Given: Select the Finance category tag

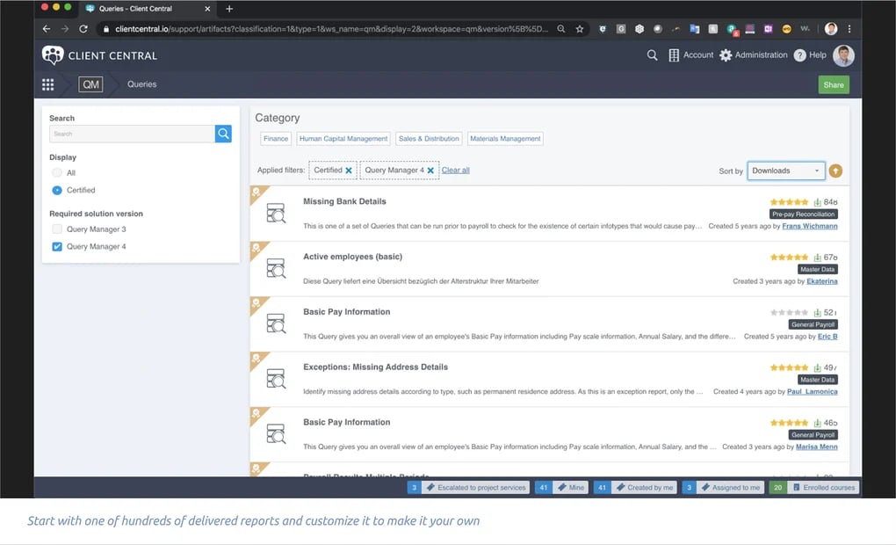Looking at the screenshot, I should [x=276, y=139].
